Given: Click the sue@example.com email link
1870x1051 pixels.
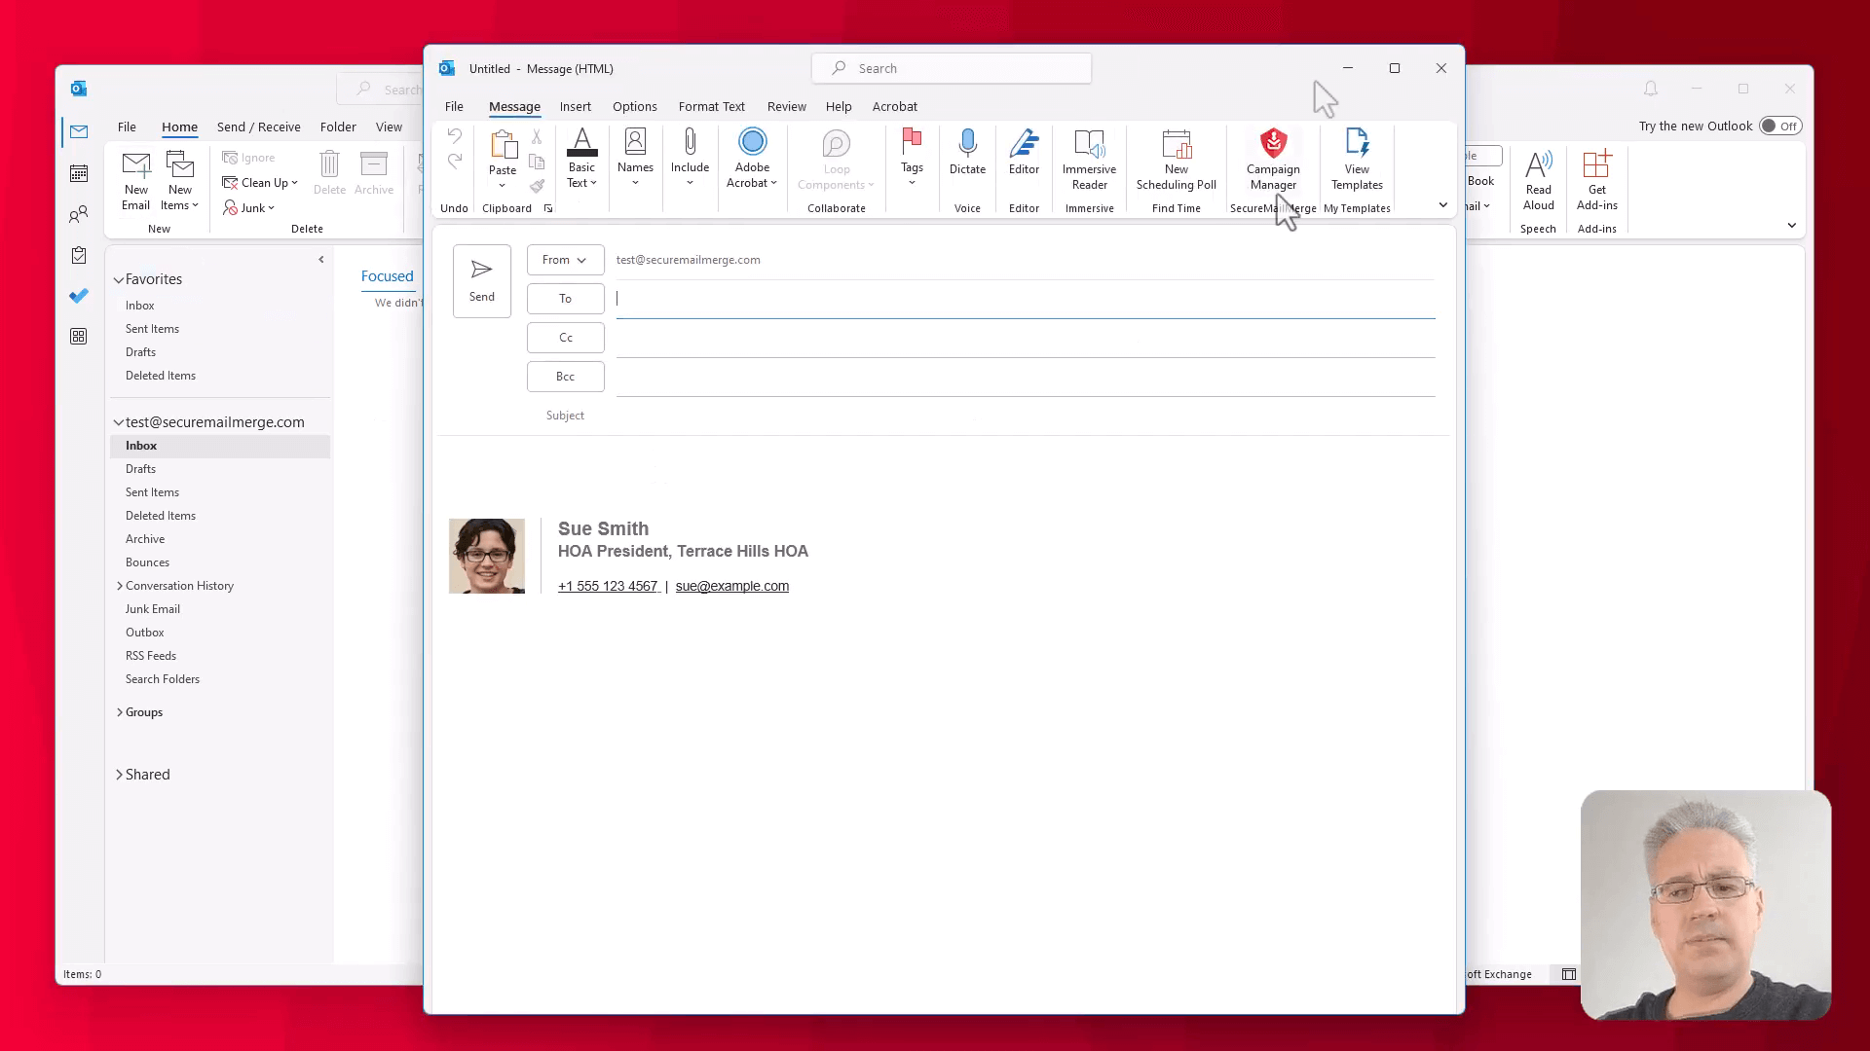Looking at the screenshot, I should coord(732,585).
